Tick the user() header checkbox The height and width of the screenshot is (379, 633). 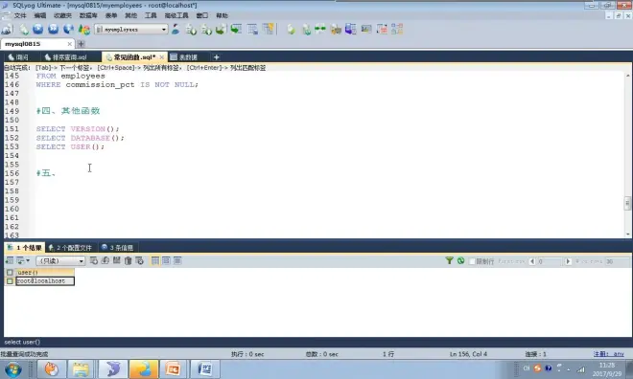pyautogui.click(x=10, y=272)
